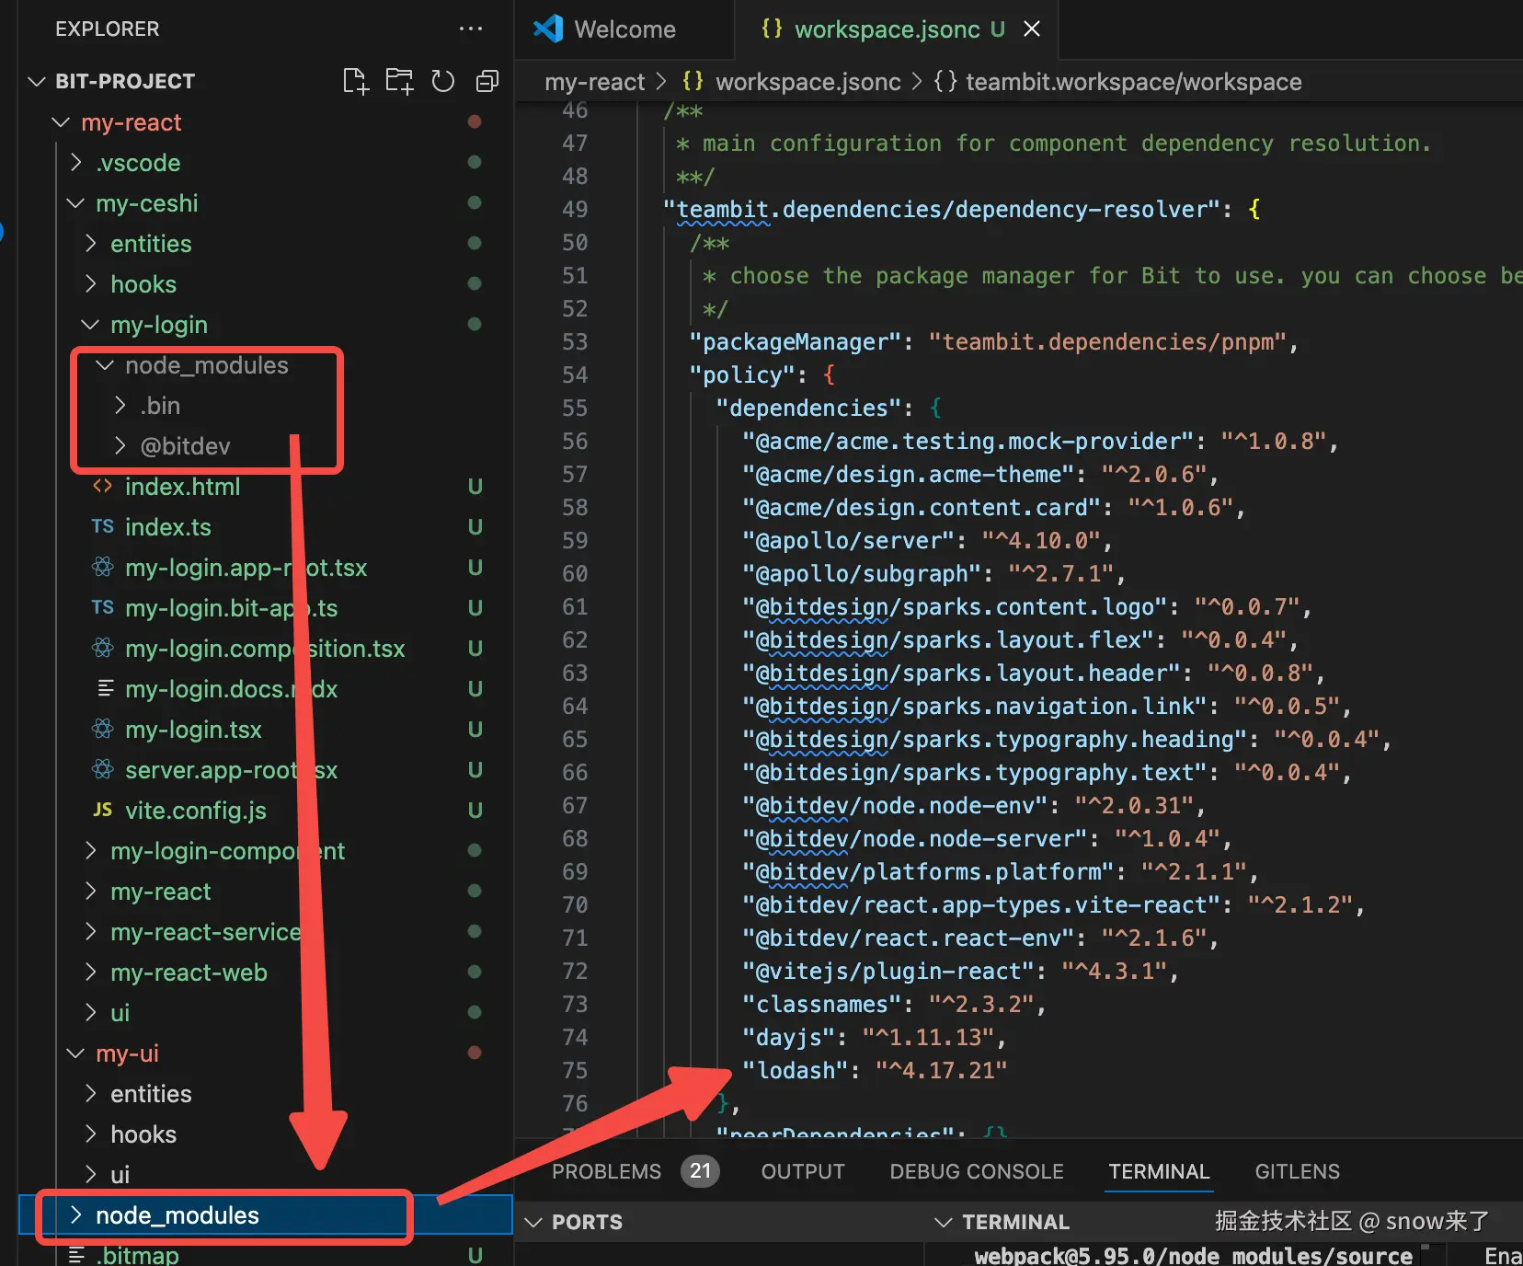Click the New File icon in BIT-PROJECT header
1523x1266 pixels.
(355, 81)
